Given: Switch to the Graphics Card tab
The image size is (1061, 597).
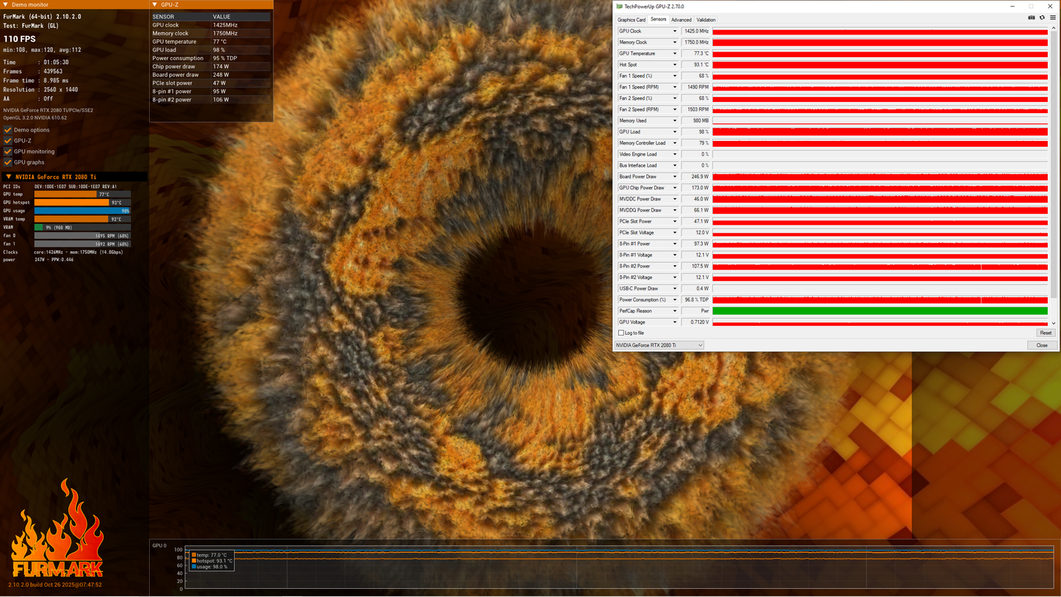Looking at the screenshot, I should (x=631, y=20).
